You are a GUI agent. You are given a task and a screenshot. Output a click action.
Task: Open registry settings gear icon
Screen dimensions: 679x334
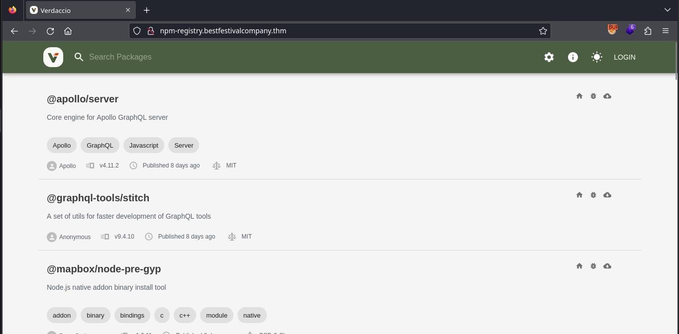(549, 57)
